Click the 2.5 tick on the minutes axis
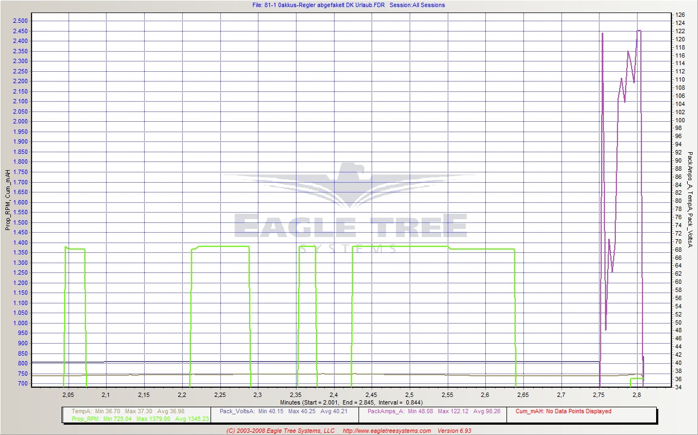This screenshot has width=698, height=435. 409,394
